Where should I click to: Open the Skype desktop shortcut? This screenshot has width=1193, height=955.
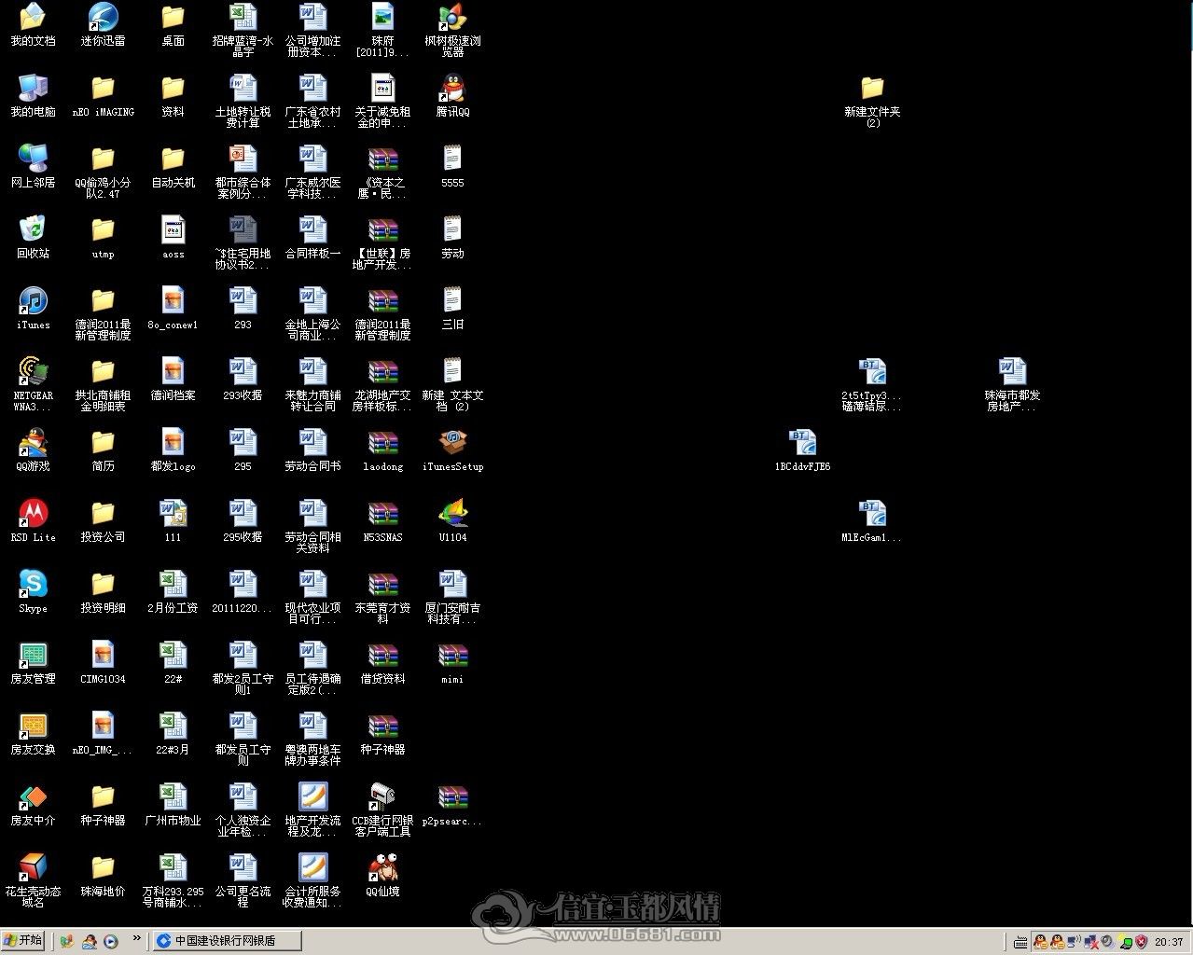pos(33,591)
